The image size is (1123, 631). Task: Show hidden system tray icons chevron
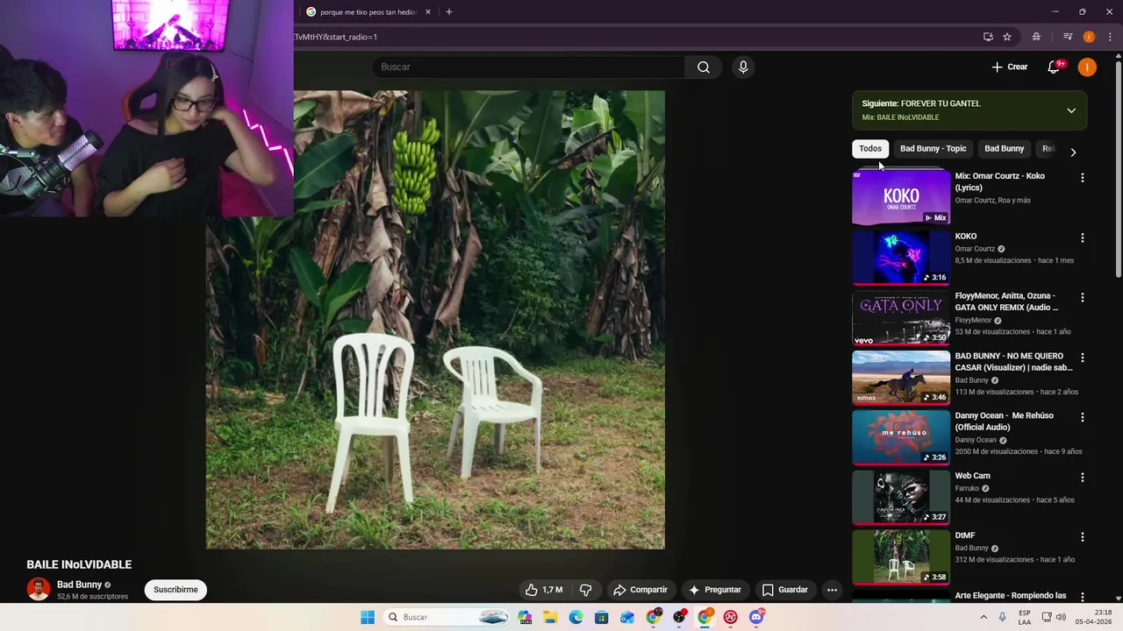coord(984,617)
